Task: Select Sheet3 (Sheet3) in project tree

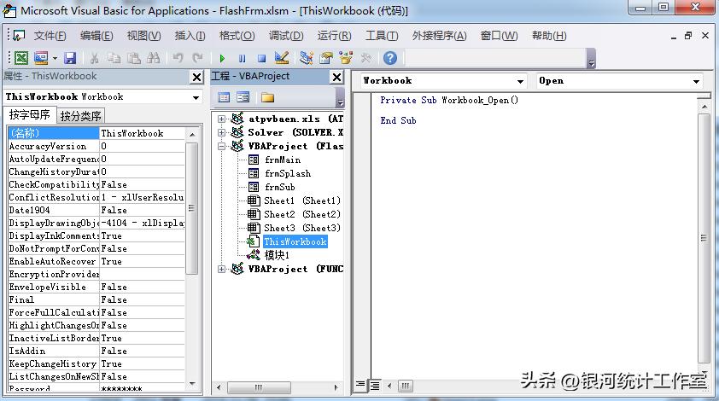Action: [x=302, y=228]
